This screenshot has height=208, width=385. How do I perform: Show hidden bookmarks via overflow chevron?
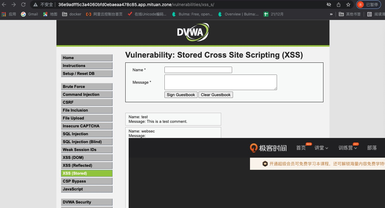coord(331,14)
